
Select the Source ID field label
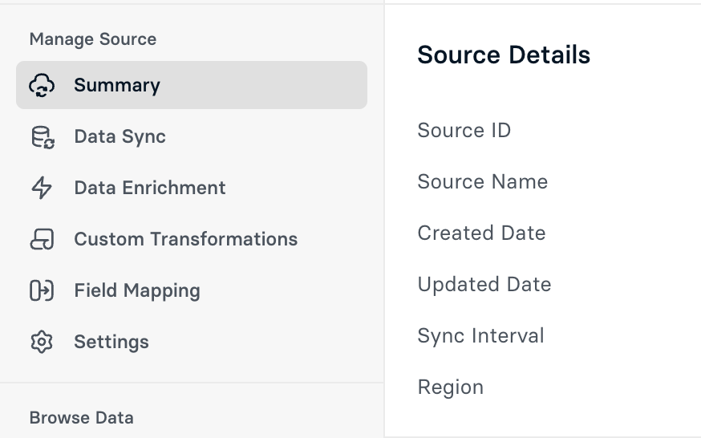(x=464, y=131)
